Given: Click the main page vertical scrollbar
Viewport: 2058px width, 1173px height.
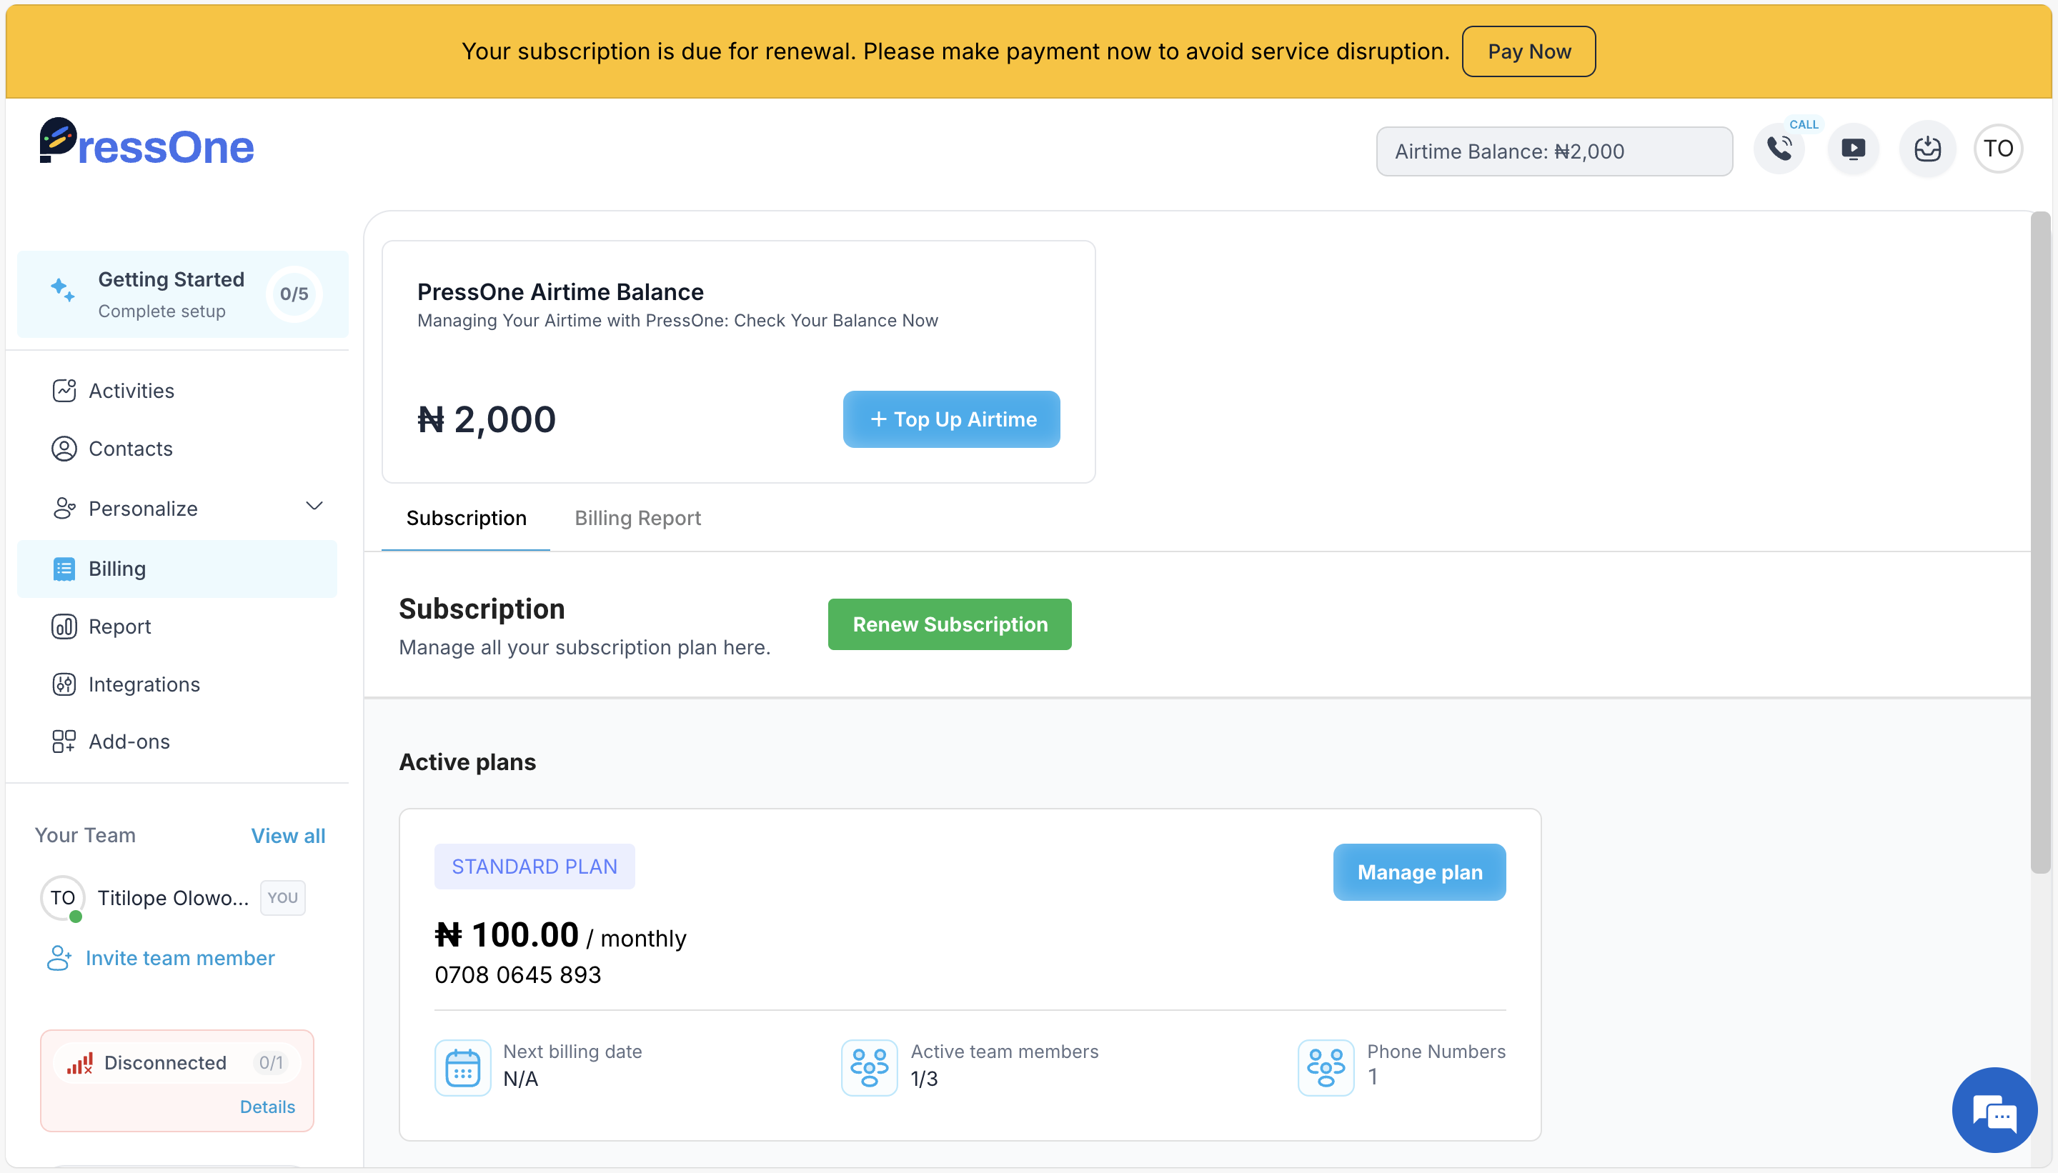Looking at the screenshot, I should pos(2039,542).
